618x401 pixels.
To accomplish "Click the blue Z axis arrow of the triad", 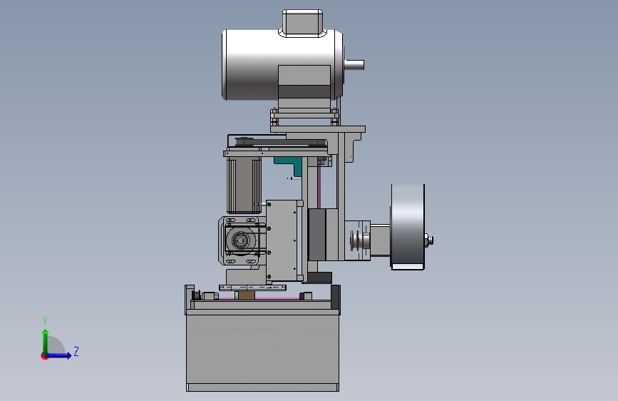I will 59,355.
